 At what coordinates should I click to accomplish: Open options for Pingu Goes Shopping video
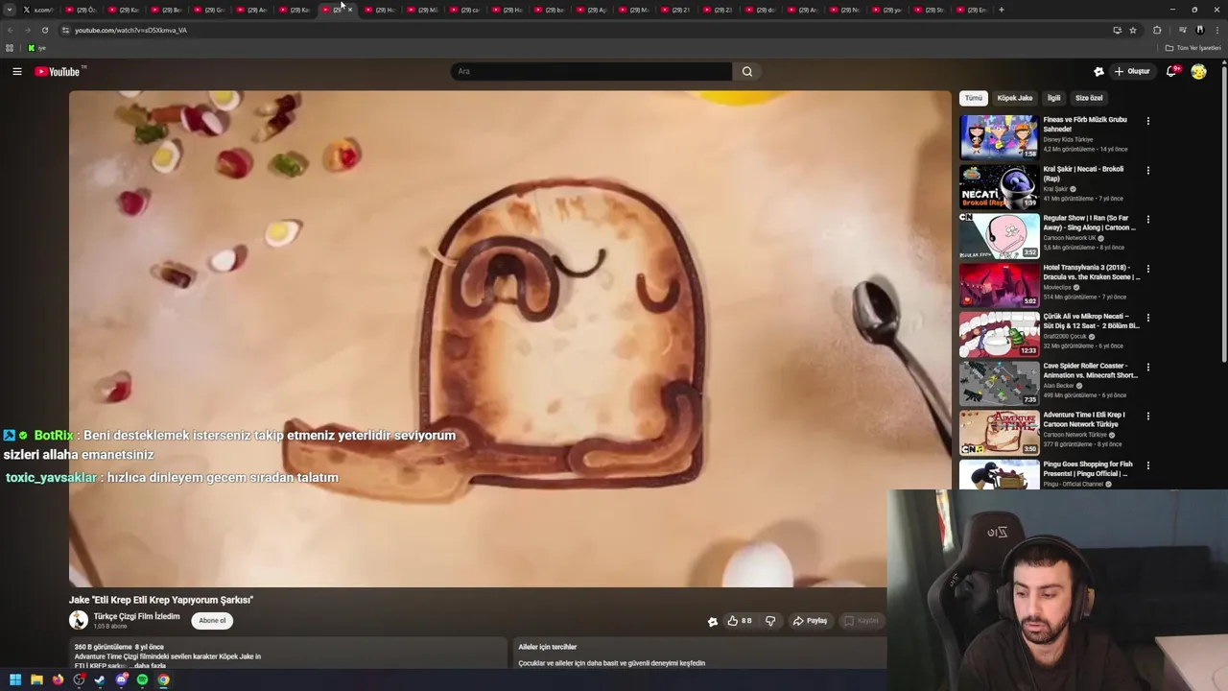coord(1147,465)
